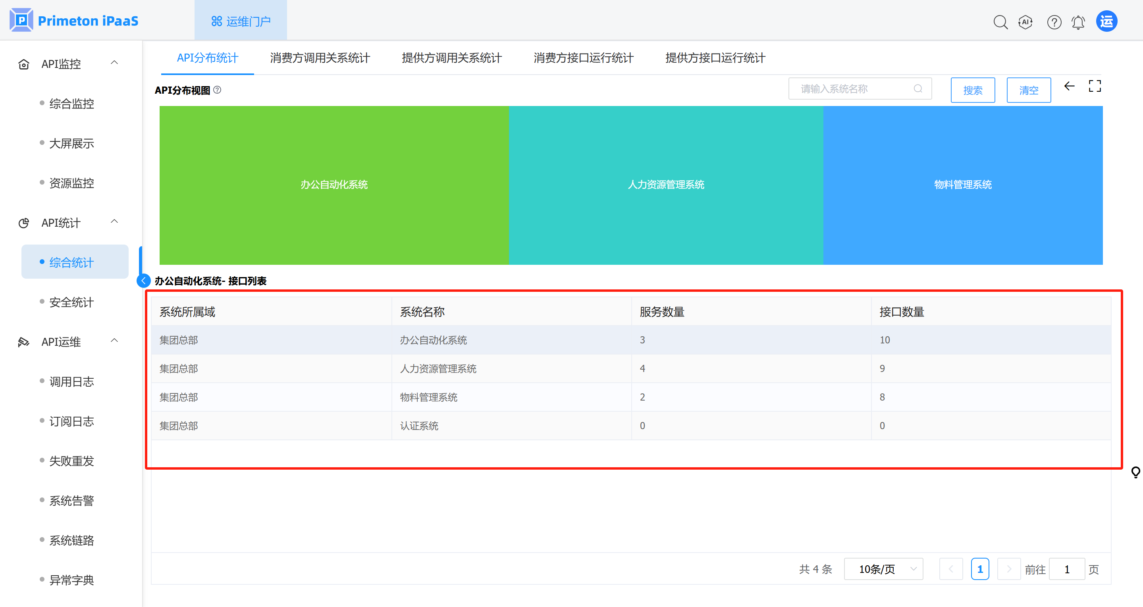Click the search magnifier icon in header

click(1000, 22)
